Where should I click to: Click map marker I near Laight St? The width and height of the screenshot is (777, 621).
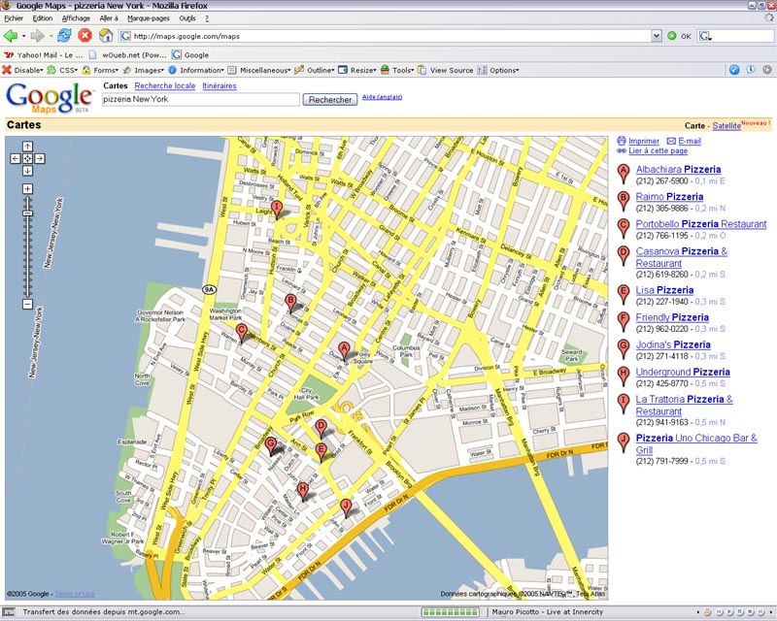(277, 210)
